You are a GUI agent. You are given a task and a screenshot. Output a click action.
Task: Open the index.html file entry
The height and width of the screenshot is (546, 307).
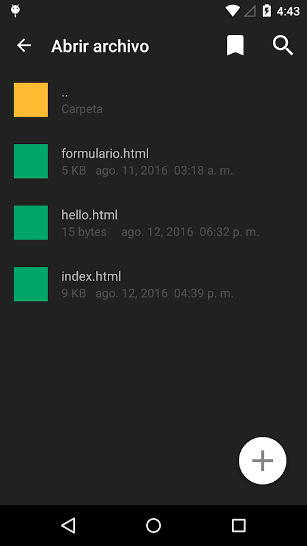[x=153, y=284]
